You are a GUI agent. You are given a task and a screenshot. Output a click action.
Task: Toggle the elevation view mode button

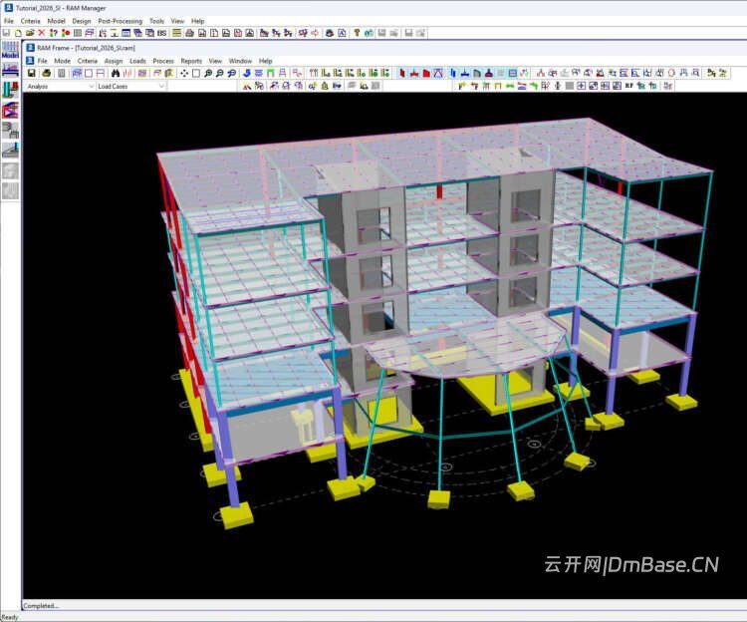coord(101,73)
